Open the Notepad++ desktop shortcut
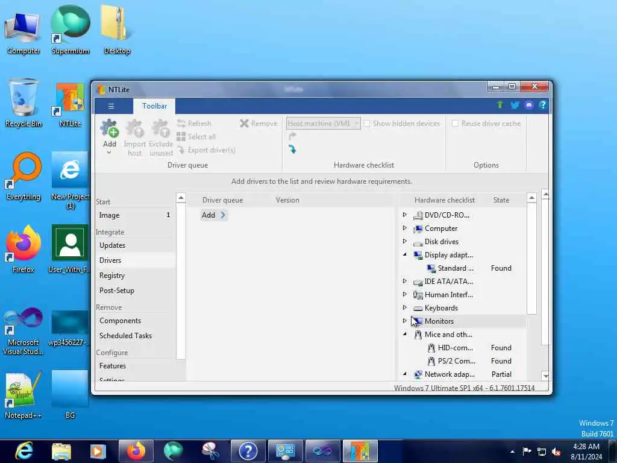The height and width of the screenshot is (463, 617). 23,395
